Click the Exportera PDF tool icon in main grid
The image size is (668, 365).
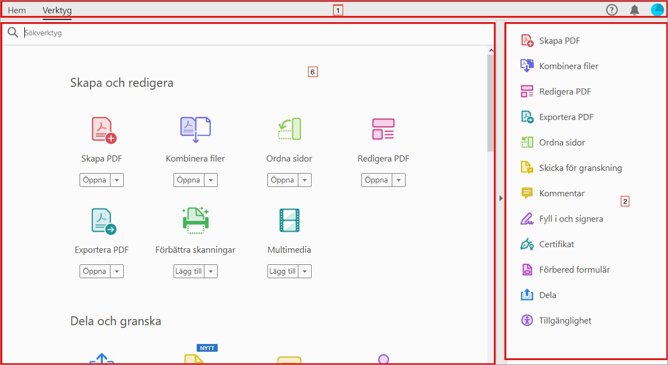[103, 221]
